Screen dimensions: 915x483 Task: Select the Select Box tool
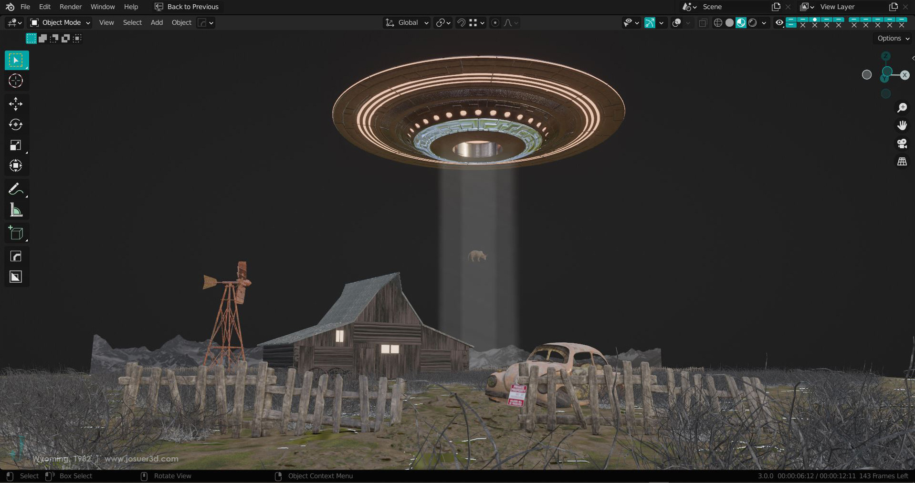[16, 61]
